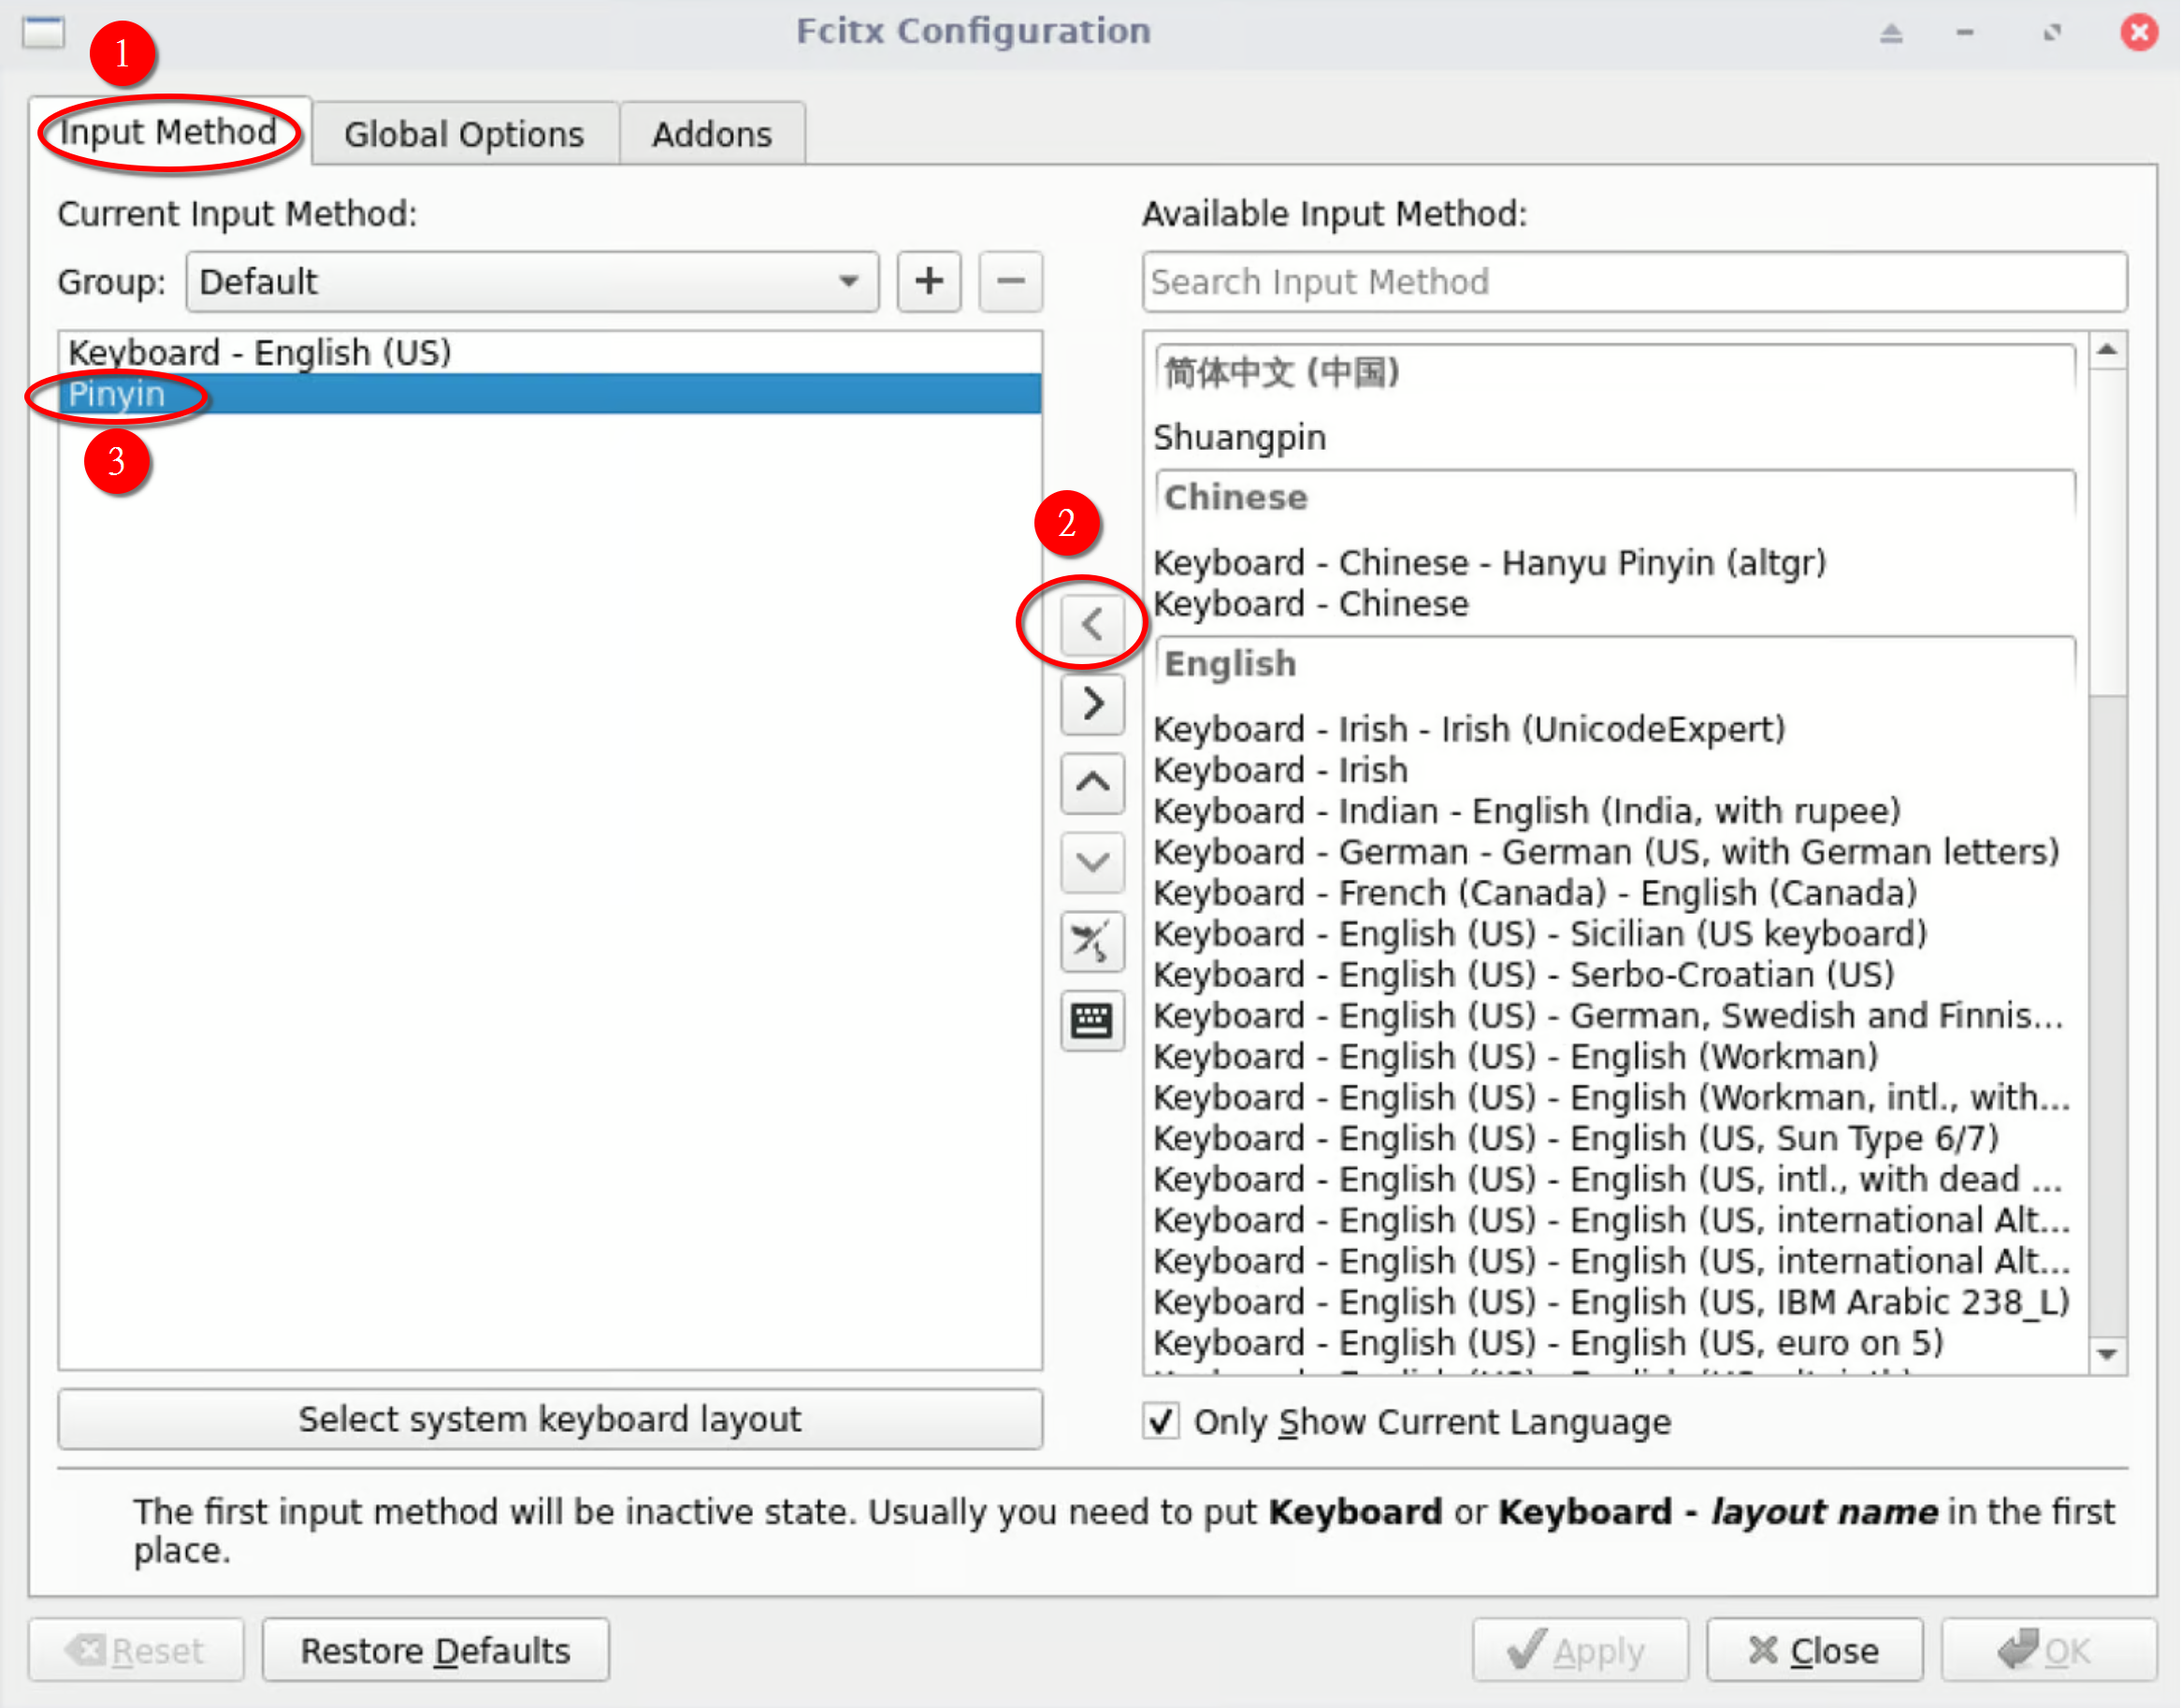Open configure tool for selected input method
Image resolution: width=2181 pixels, height=1708 pixels.
coord(1092,942)
